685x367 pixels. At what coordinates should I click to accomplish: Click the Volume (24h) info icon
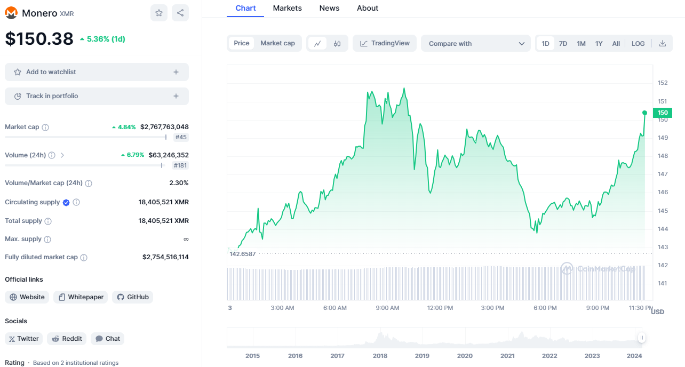click(52, 155)
